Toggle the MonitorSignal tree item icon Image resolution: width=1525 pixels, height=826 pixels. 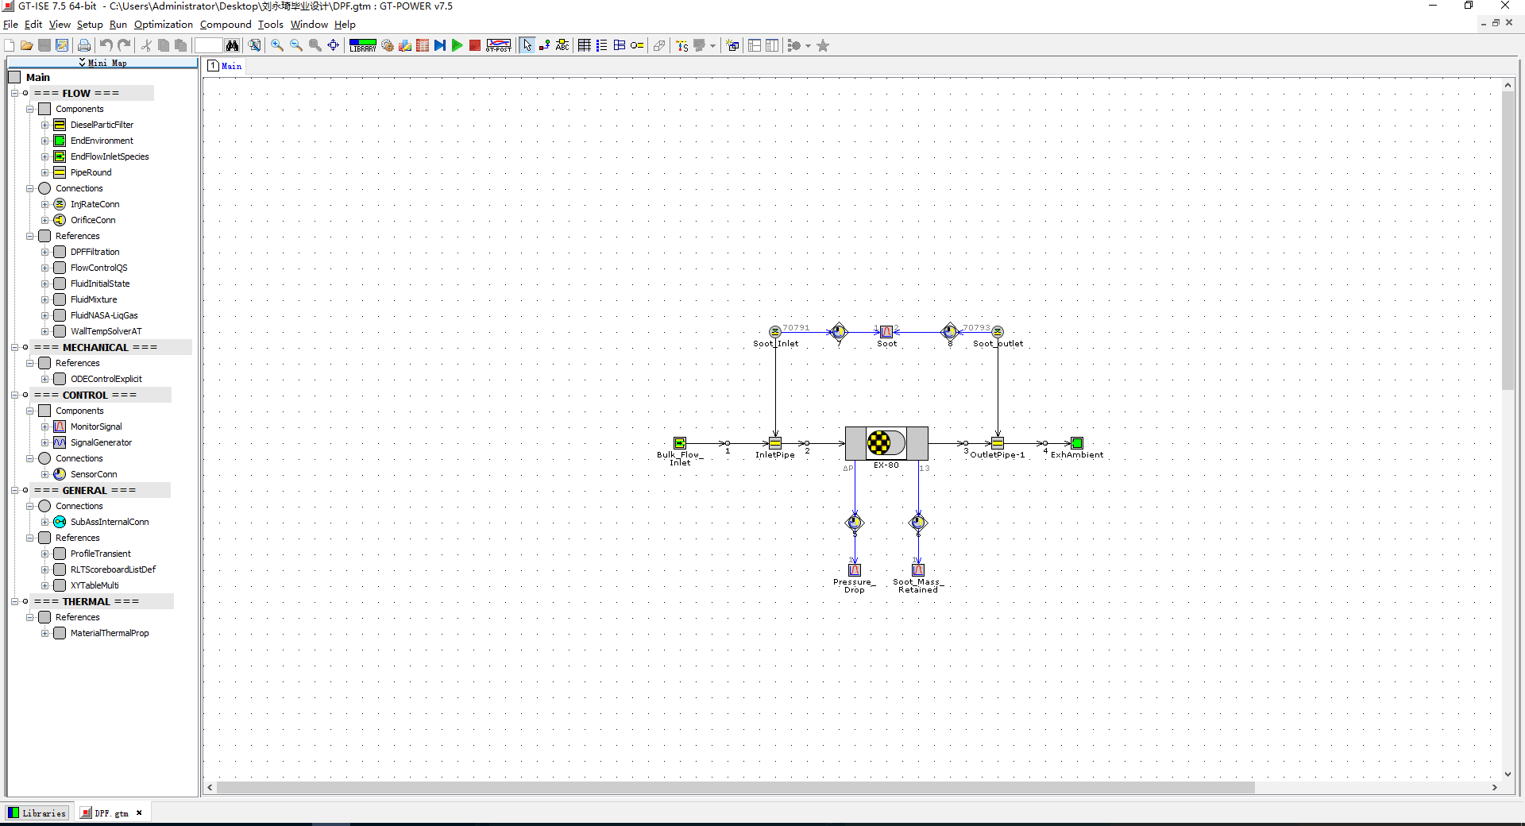point(60,427)
